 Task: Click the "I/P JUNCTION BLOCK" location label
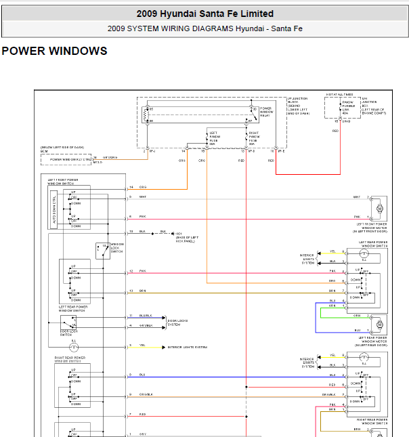coord(298,106)
